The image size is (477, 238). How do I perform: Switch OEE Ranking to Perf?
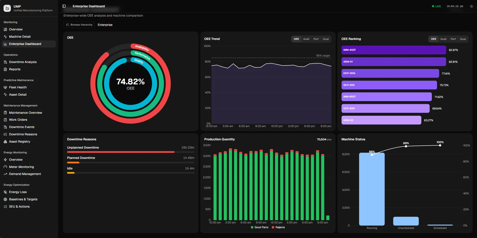pos(453,39)
